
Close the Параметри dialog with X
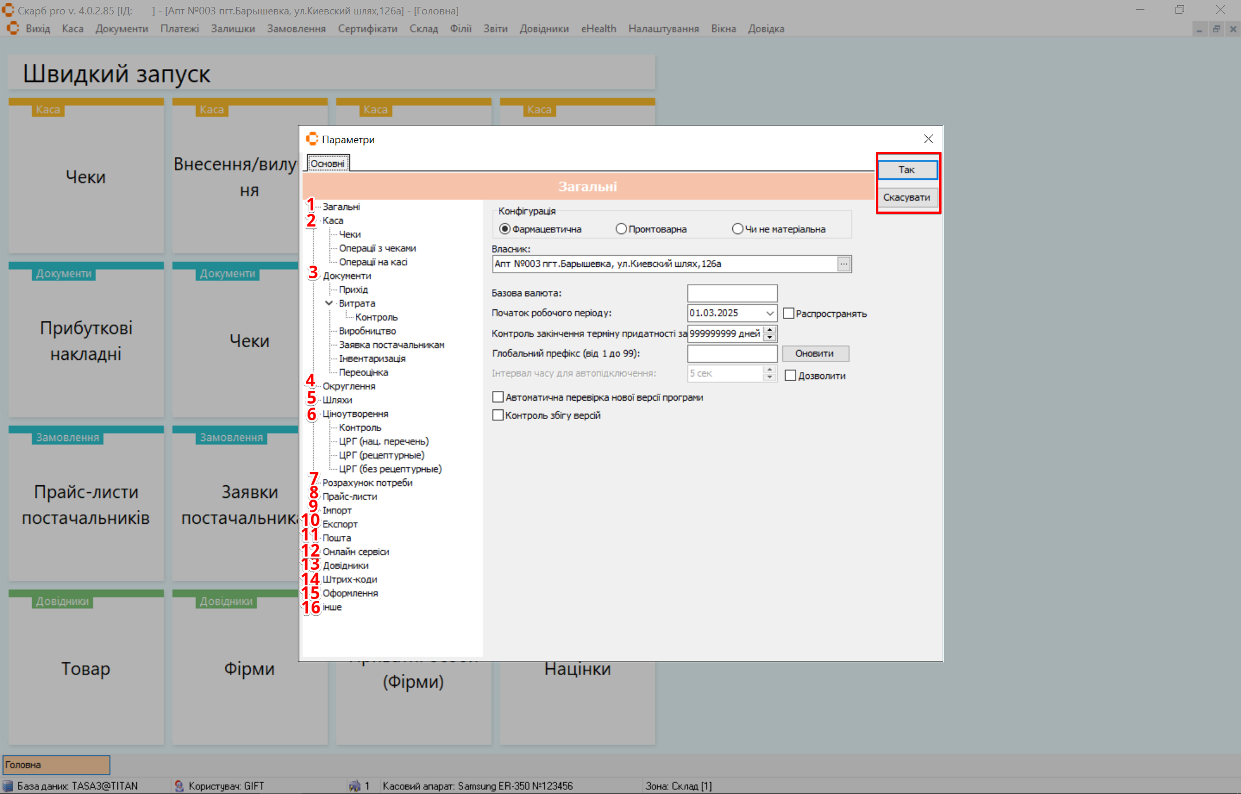928,139
